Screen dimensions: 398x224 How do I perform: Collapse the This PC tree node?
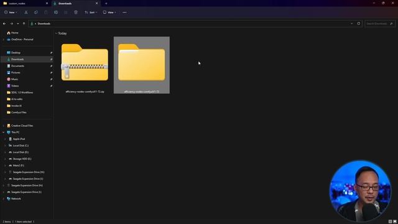tap(3, 133)
